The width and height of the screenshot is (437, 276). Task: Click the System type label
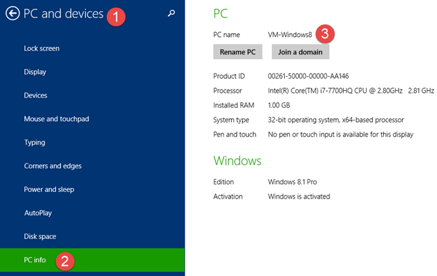click(x=231, y=120)
